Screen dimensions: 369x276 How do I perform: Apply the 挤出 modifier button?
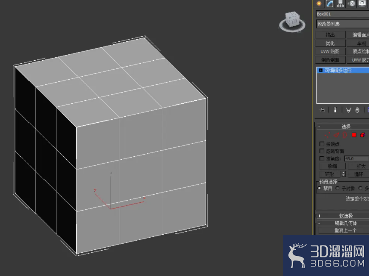coord(330,35)
